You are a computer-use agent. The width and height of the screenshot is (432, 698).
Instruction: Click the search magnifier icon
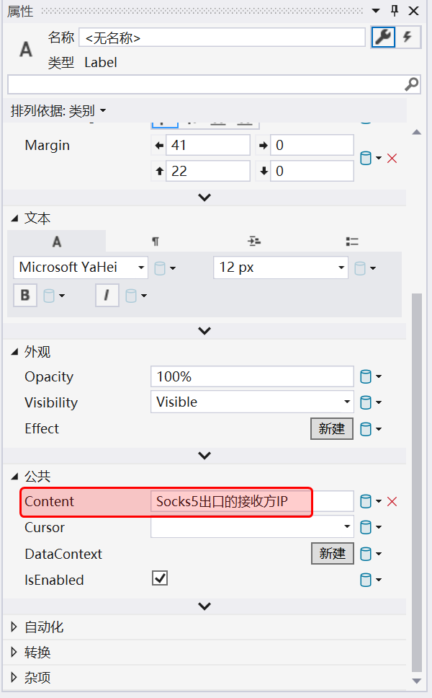411,84
